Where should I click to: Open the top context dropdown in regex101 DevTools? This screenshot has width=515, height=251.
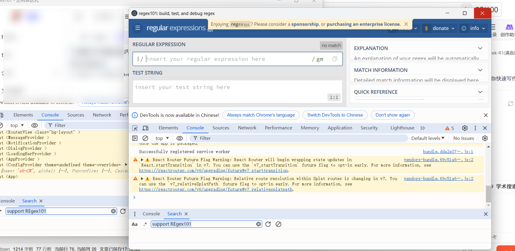click(x=162, y=138)
